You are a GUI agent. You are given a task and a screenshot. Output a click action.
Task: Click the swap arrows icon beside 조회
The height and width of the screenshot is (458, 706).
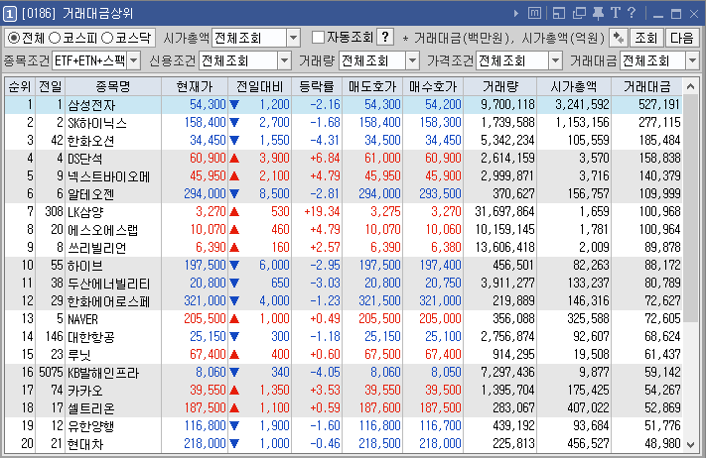(x=619, y=38)
